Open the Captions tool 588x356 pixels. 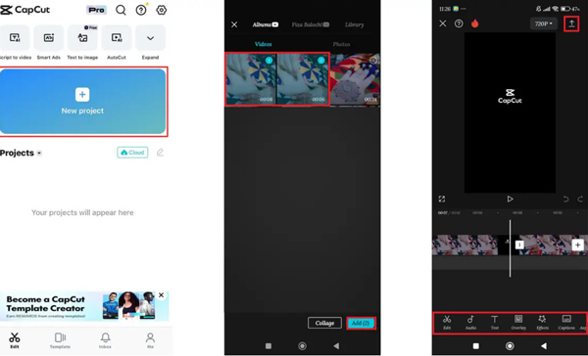click(x=566, y=323)
